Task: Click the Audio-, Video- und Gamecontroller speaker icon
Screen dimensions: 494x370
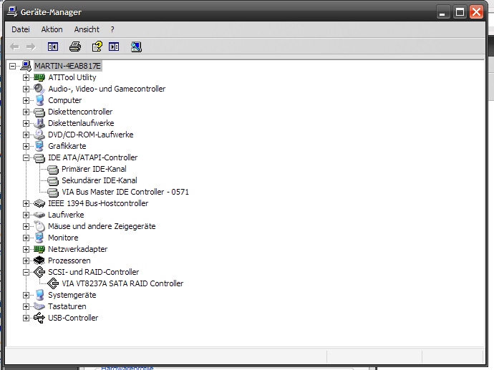Action: [39, 89]
